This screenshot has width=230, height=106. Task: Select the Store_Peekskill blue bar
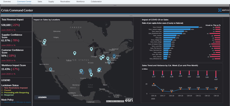[x=181, y=27]
